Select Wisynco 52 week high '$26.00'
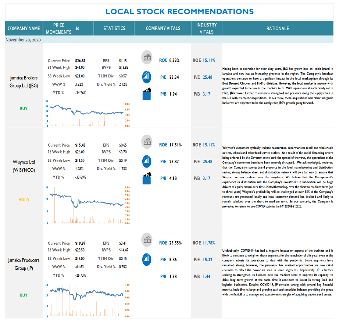 [80, 152]
